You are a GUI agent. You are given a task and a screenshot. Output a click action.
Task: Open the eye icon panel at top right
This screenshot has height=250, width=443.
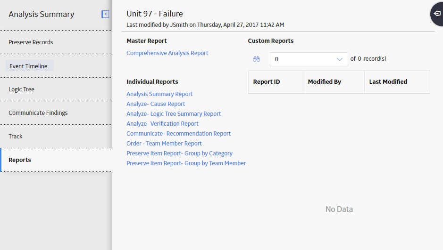[x=437, y=14]
